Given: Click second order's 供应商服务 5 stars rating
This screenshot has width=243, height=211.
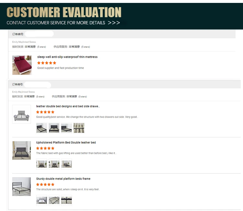Looking at the screenshot, I should click(x=69, y=97).
